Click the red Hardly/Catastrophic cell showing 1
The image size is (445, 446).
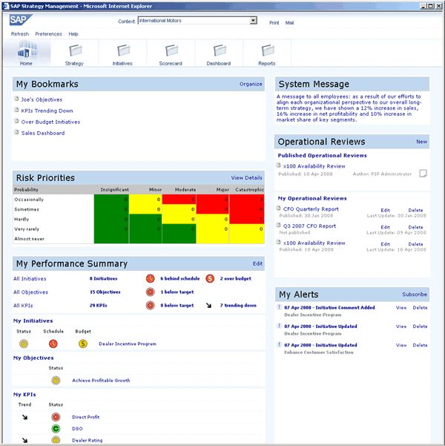coord(247,219)
